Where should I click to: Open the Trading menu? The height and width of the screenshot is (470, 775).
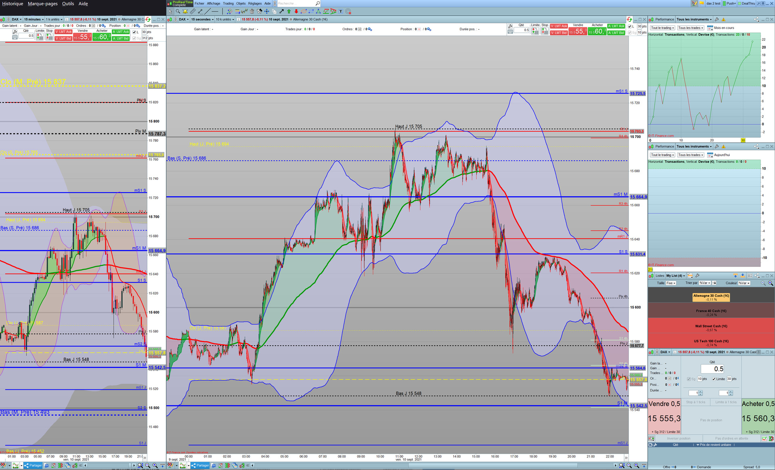[x=228, y=3]
